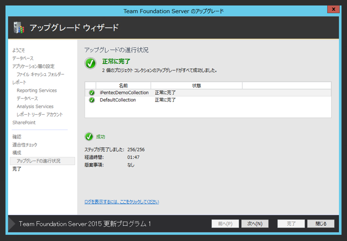Open the レポート step in sidebar

(x=19, y=83)
